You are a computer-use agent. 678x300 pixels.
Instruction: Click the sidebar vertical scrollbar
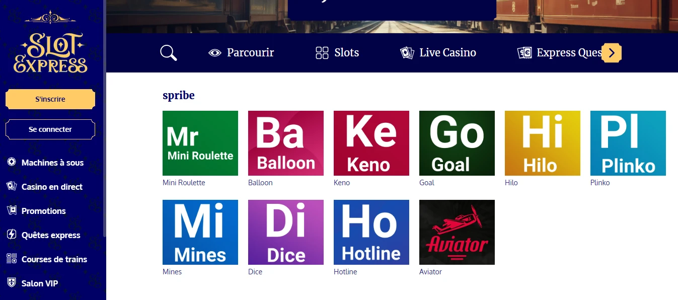tap(105, 118)
